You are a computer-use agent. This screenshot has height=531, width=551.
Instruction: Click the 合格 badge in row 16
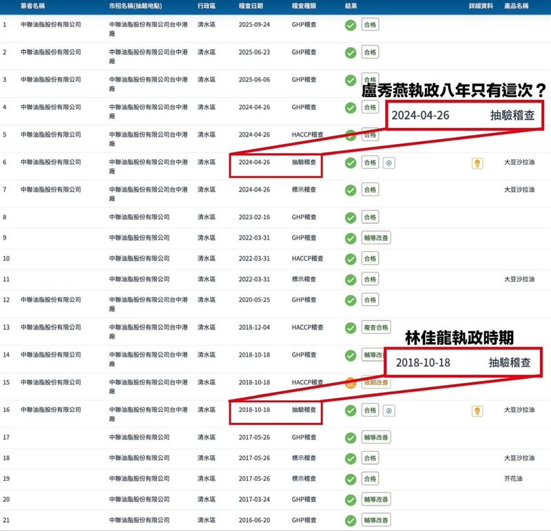click(x=370, y=410)
